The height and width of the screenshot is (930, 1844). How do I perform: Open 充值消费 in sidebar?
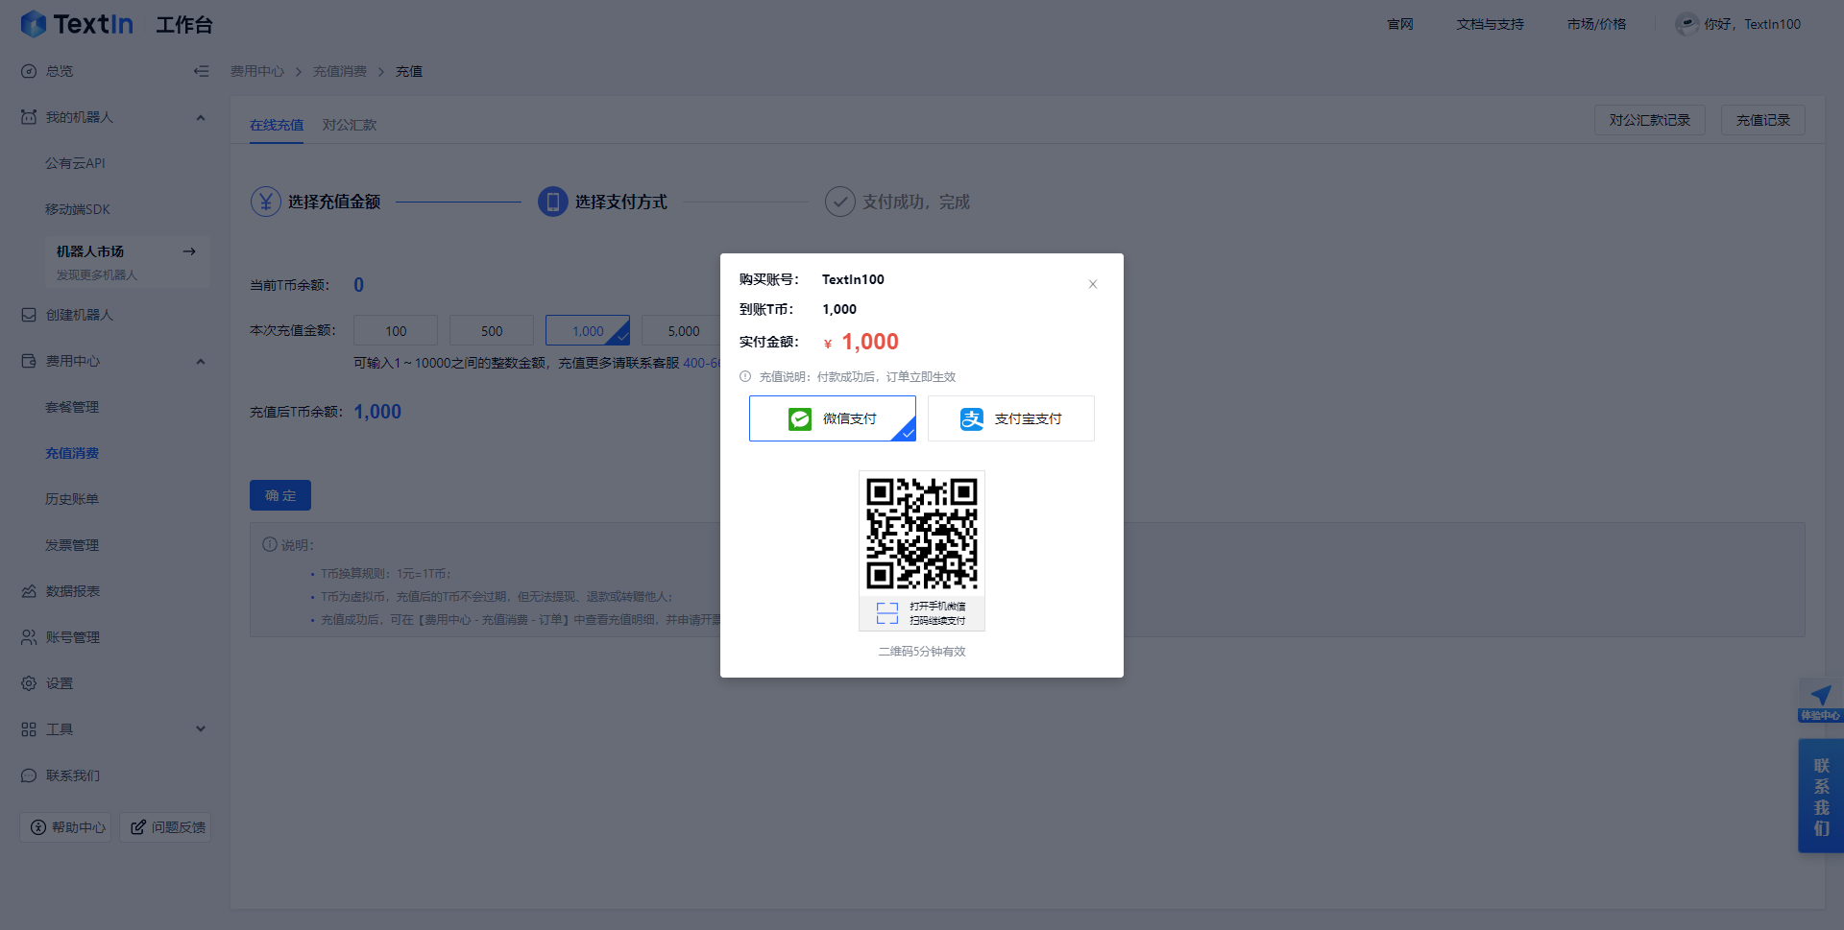pos(72,453)
